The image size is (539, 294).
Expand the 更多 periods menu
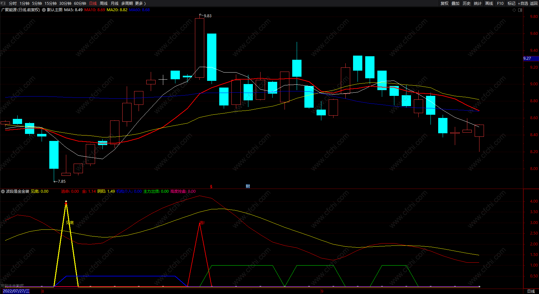coord(140,3)
